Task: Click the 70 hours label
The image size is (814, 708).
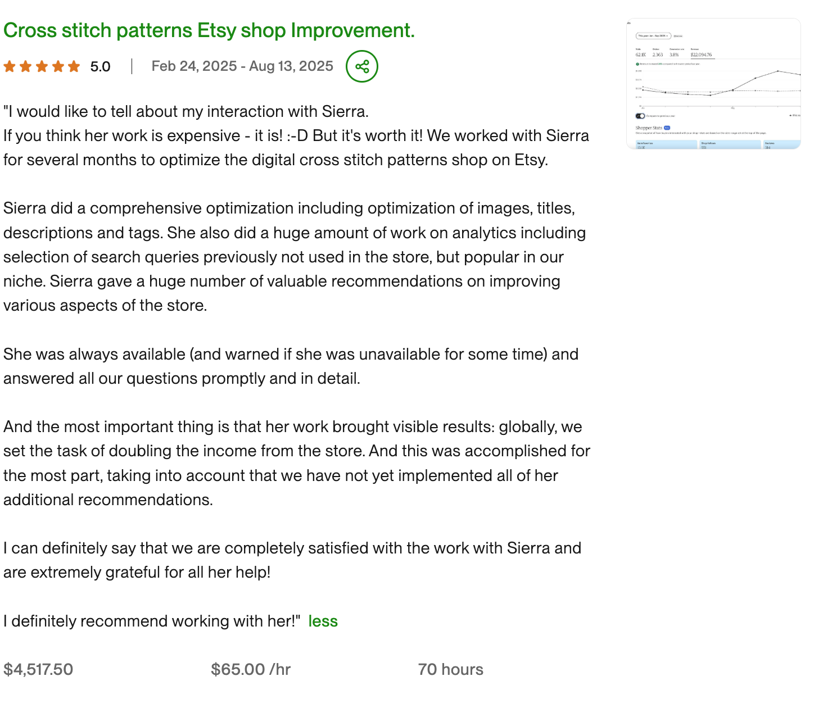Action: pos(450,669)
